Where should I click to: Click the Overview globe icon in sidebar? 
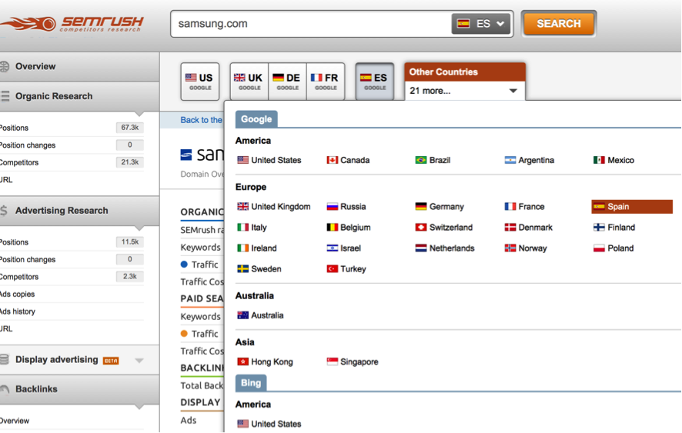(x=5, y=66)
